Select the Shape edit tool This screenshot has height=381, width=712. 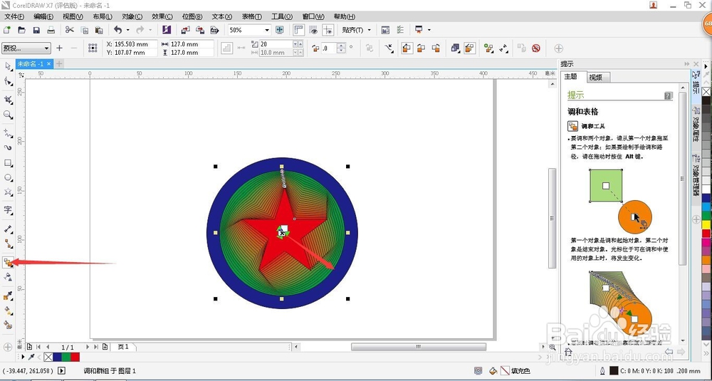click(x=8, y=82)
